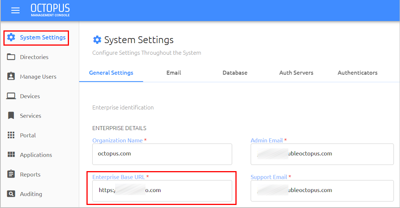Open the Auditing section
The width and height of the screenshot is (400, 208).
coord(31,194)
